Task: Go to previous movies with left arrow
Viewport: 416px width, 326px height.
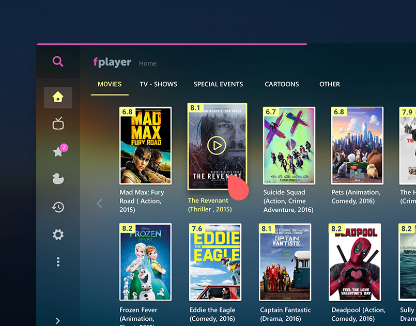Action: (100, 204)
